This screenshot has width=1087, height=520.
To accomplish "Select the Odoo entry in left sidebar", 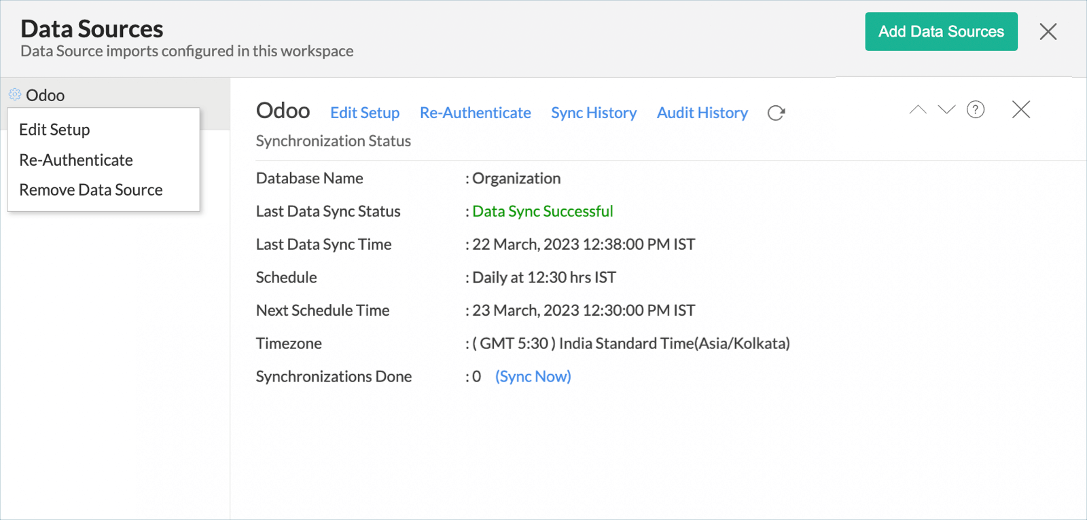I will 46,95.
